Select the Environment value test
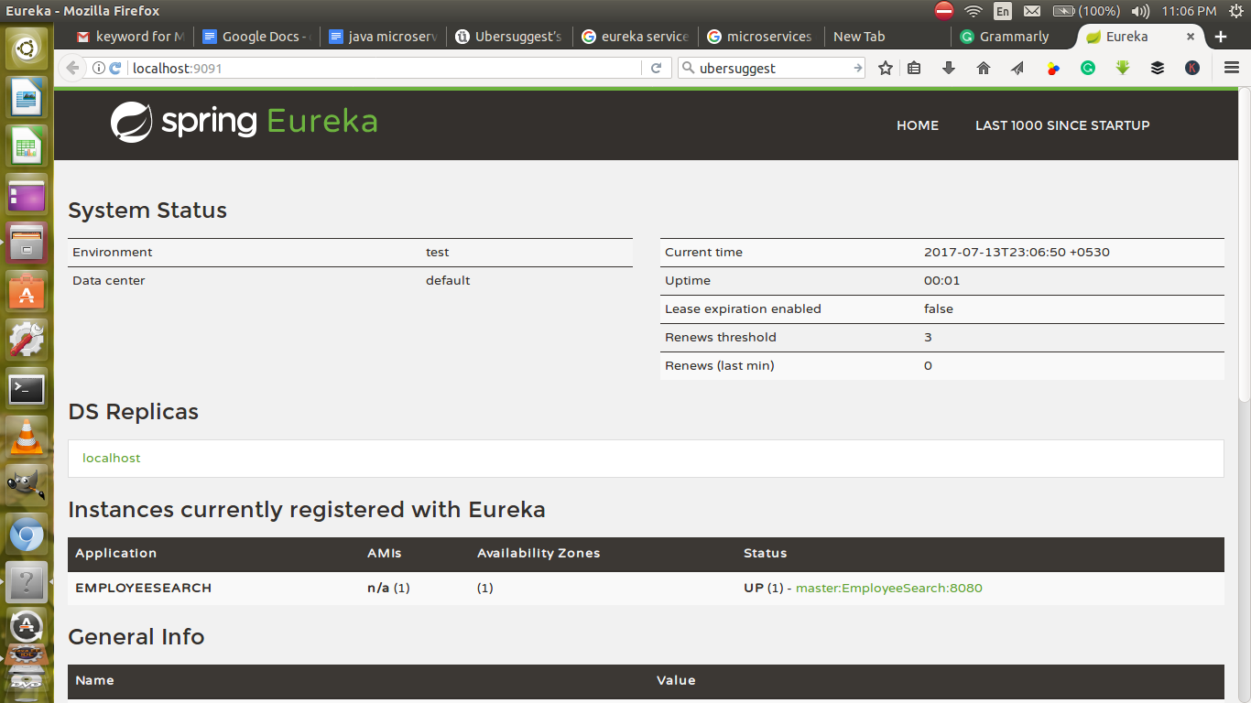The height and width of the screenshot is (703, 1251). point(438,252)
